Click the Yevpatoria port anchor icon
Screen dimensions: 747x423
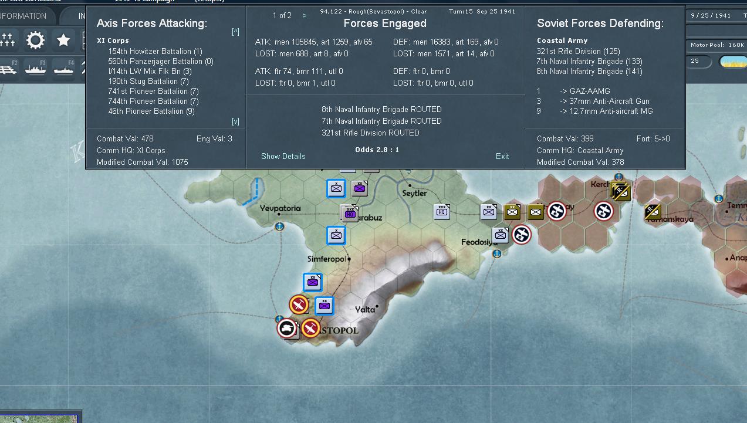280,226
